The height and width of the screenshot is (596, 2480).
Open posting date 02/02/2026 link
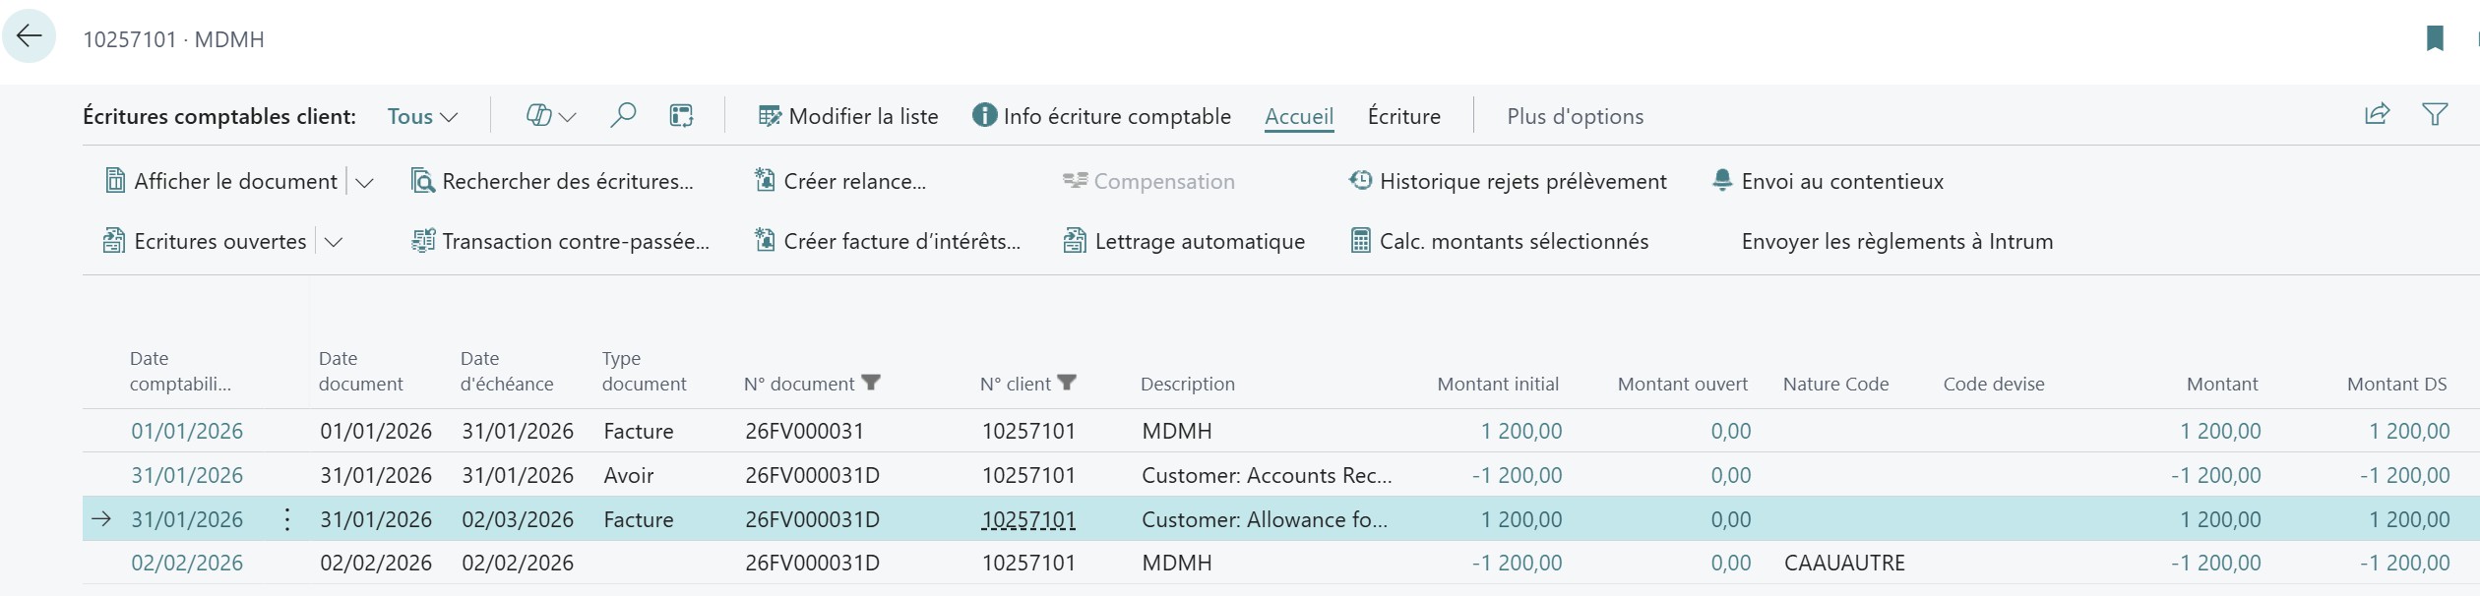coord(187,563)
